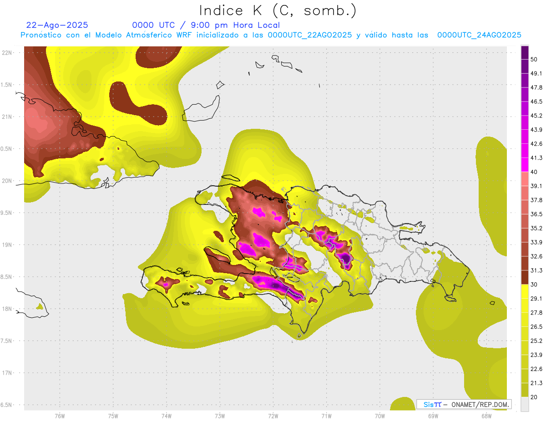Viewport: 546px width, 422px height.
Task: Click the colorbar value '22.6'
Action: pos(536,369)
